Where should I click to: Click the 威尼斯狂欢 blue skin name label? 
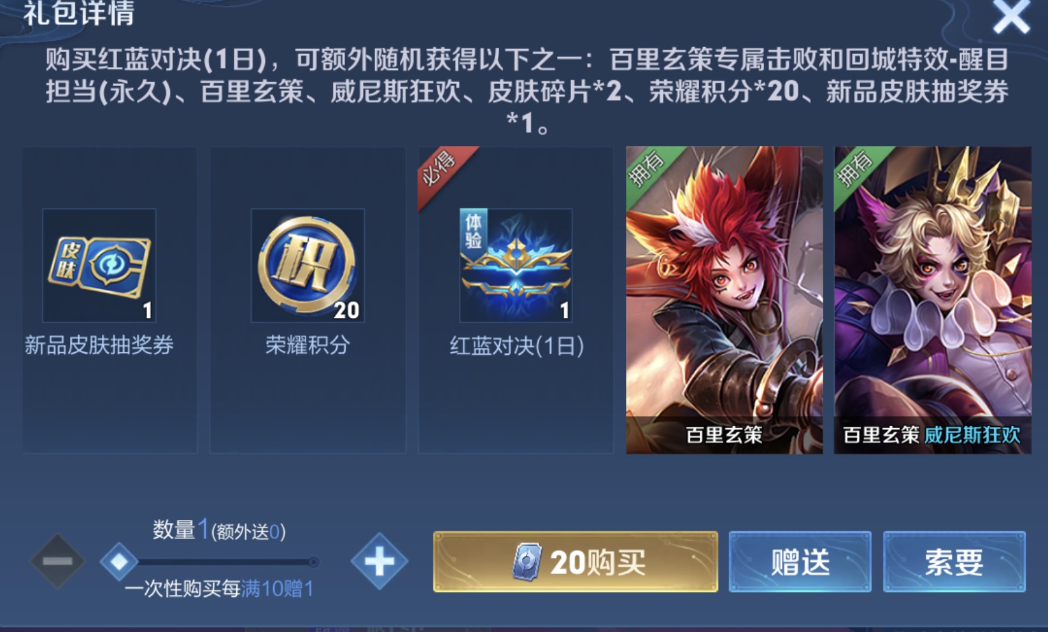[972, 435]
